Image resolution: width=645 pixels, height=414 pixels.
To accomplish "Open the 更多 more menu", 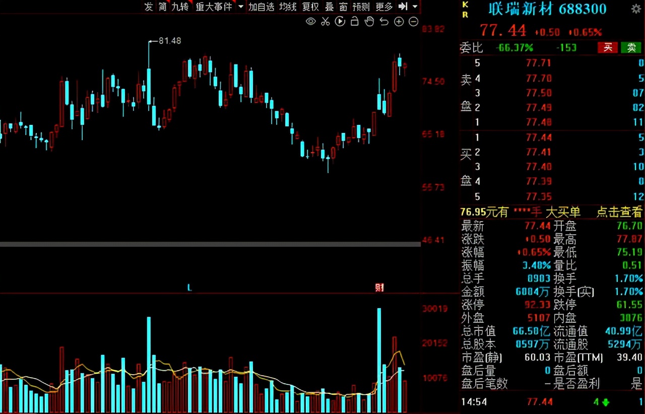I will point(384,7).
